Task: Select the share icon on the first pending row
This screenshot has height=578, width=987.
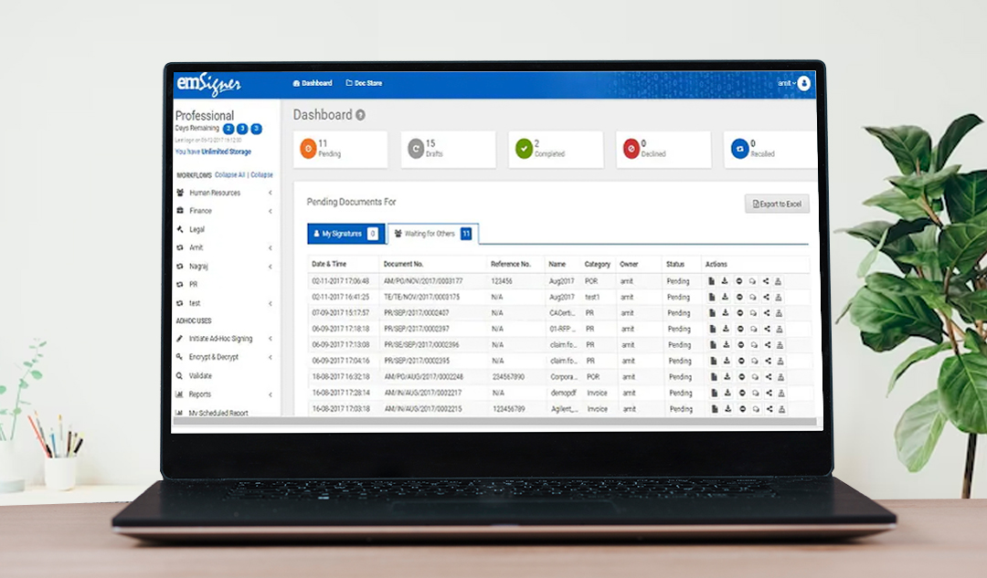Action: 767,281
